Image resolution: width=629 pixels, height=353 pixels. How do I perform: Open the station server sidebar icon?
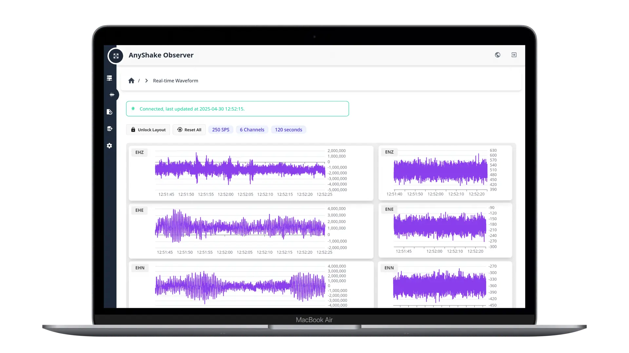coord(109,78)
